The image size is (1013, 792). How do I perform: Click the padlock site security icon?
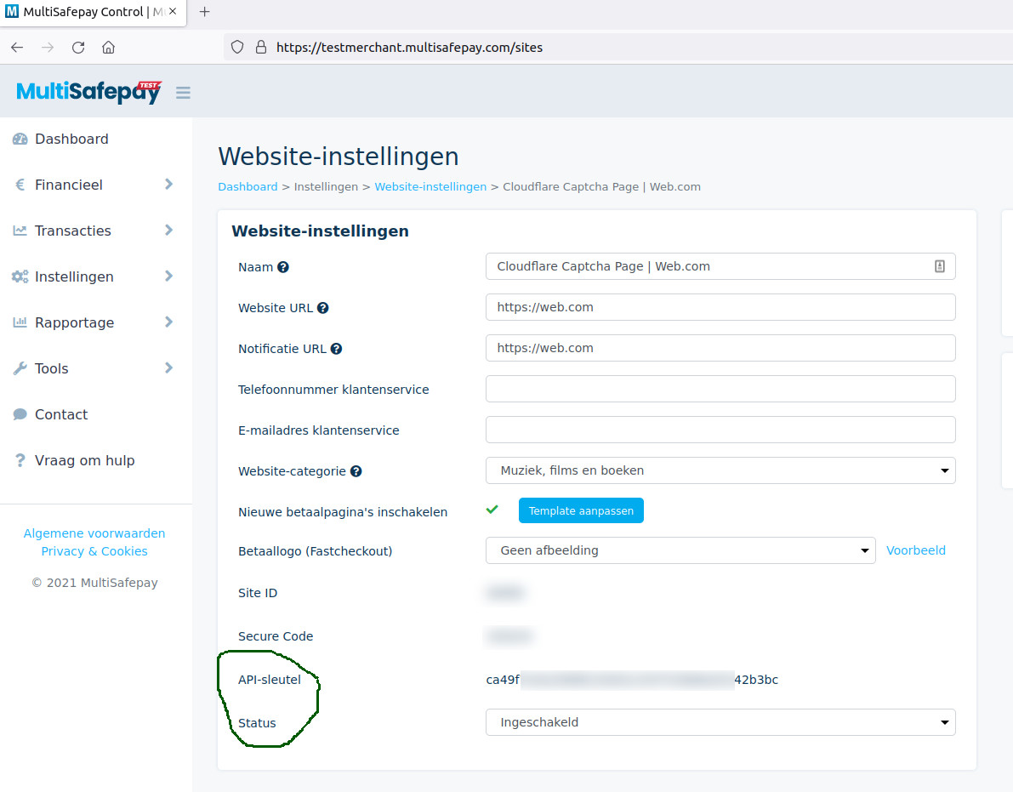tap(261, 47)
